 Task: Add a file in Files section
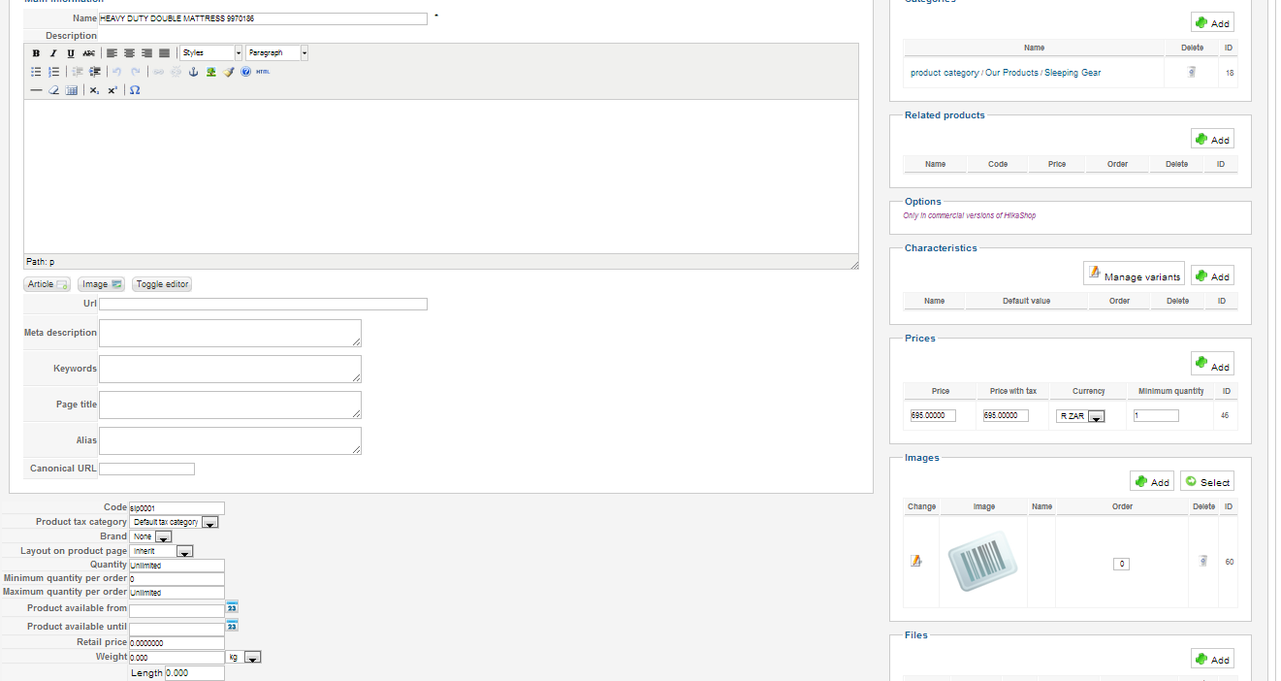[x=1212, y=659]
